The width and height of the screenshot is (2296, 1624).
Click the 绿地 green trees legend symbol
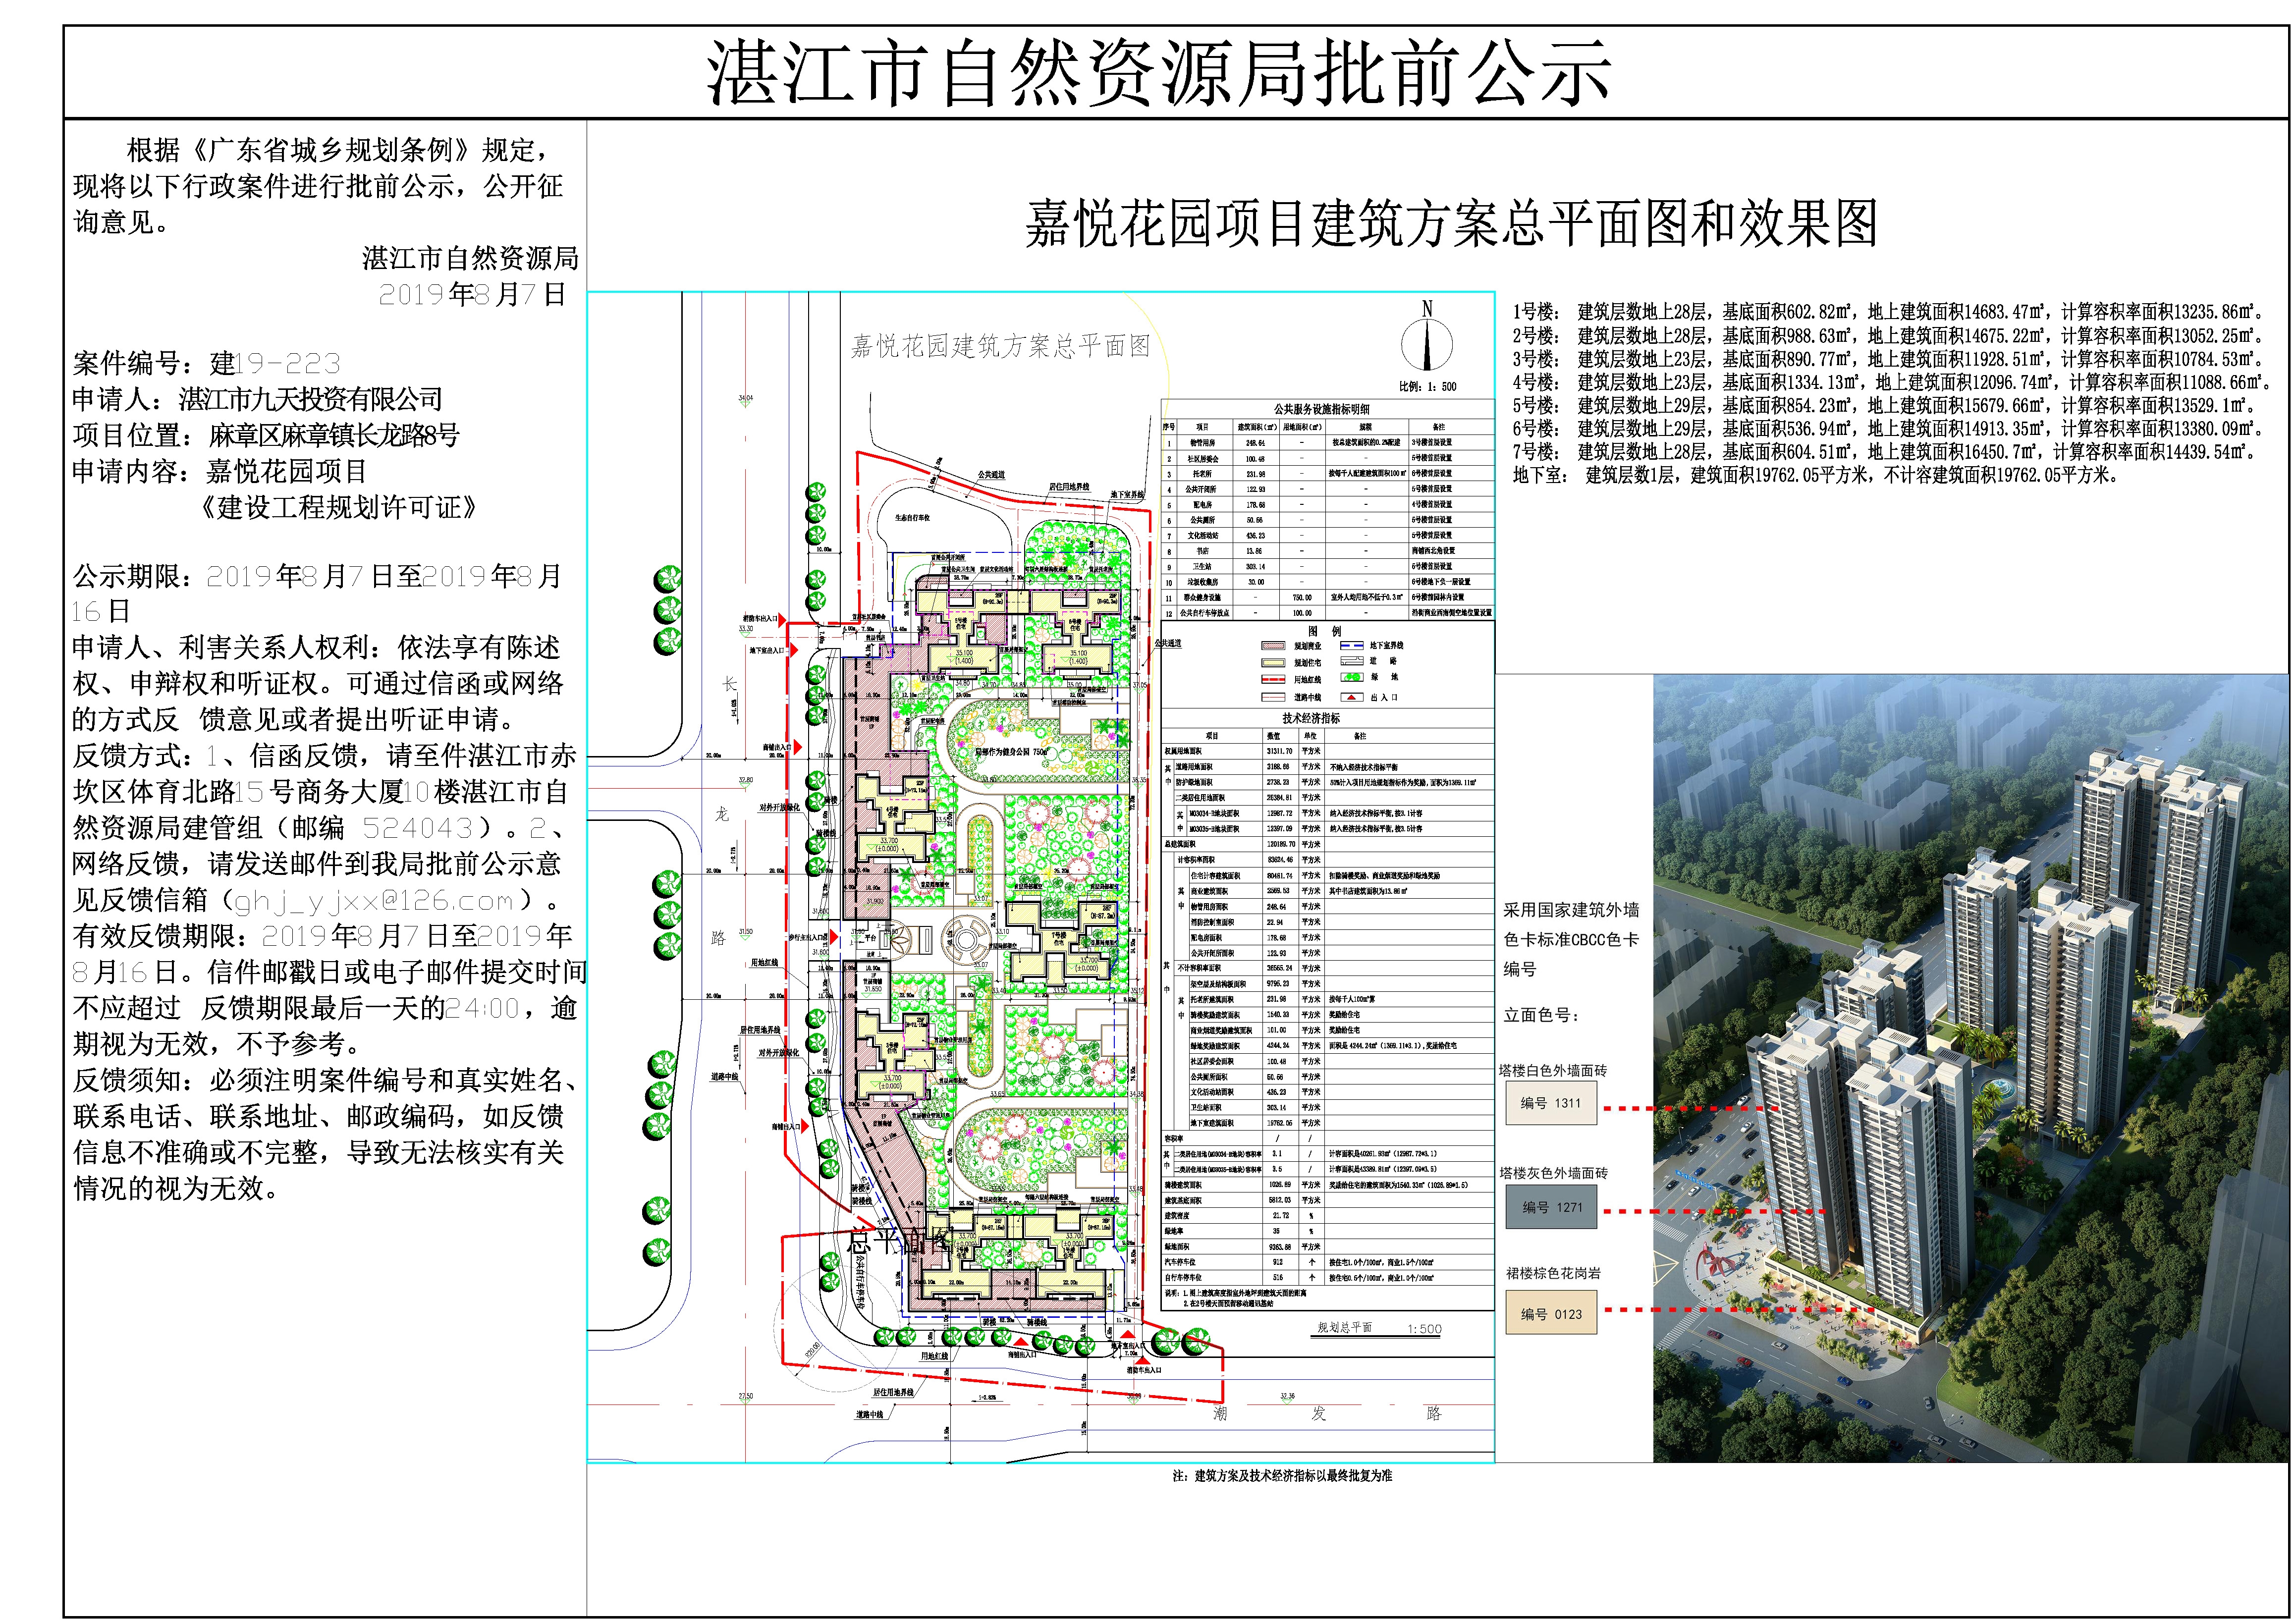click(1352, 677)
